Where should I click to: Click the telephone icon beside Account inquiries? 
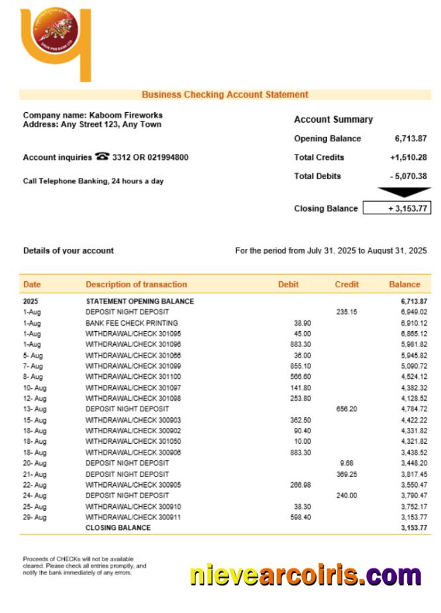point(102,157)
